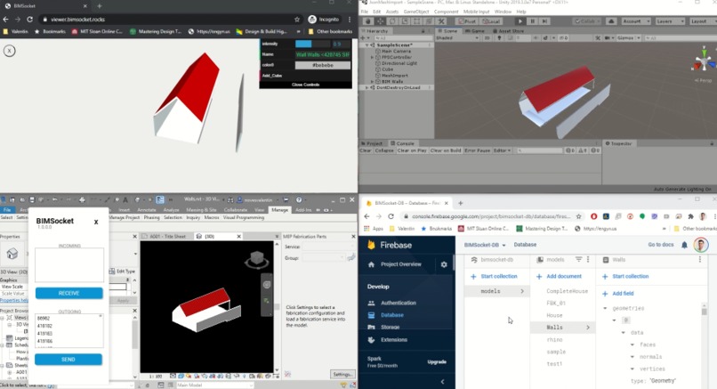This screenshot has height=389, width=717.
Task: Select Unity's Move tool
Action: click(x=381, y=21)
